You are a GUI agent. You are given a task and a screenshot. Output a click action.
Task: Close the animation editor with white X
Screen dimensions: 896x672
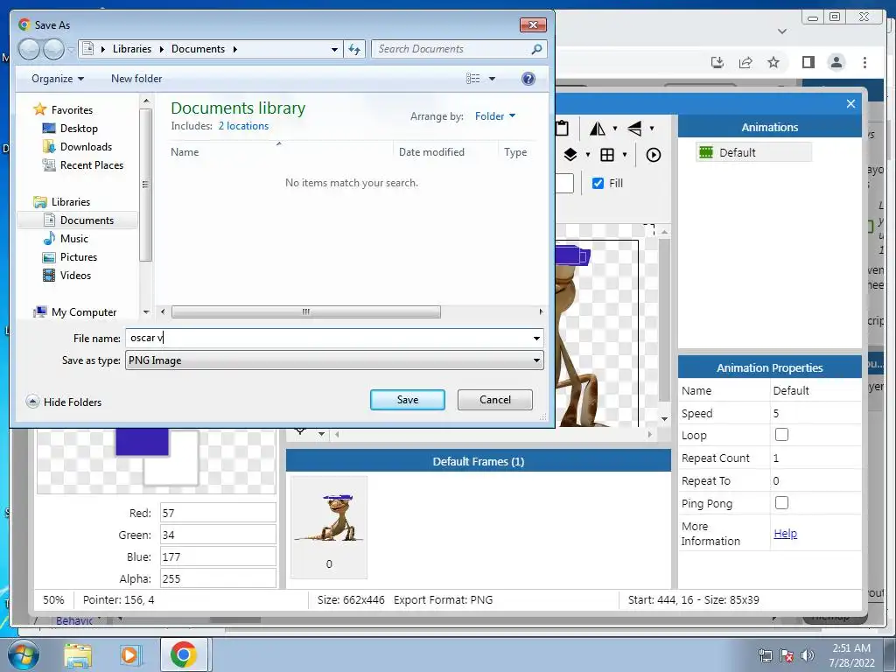pos(850,103)
